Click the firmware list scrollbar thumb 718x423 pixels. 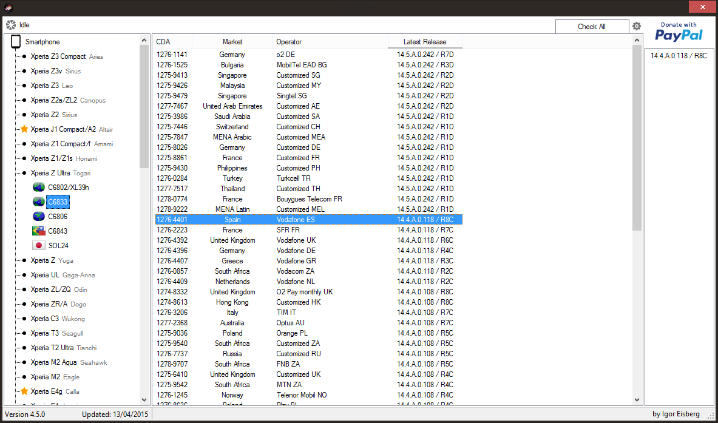point(637,137)
